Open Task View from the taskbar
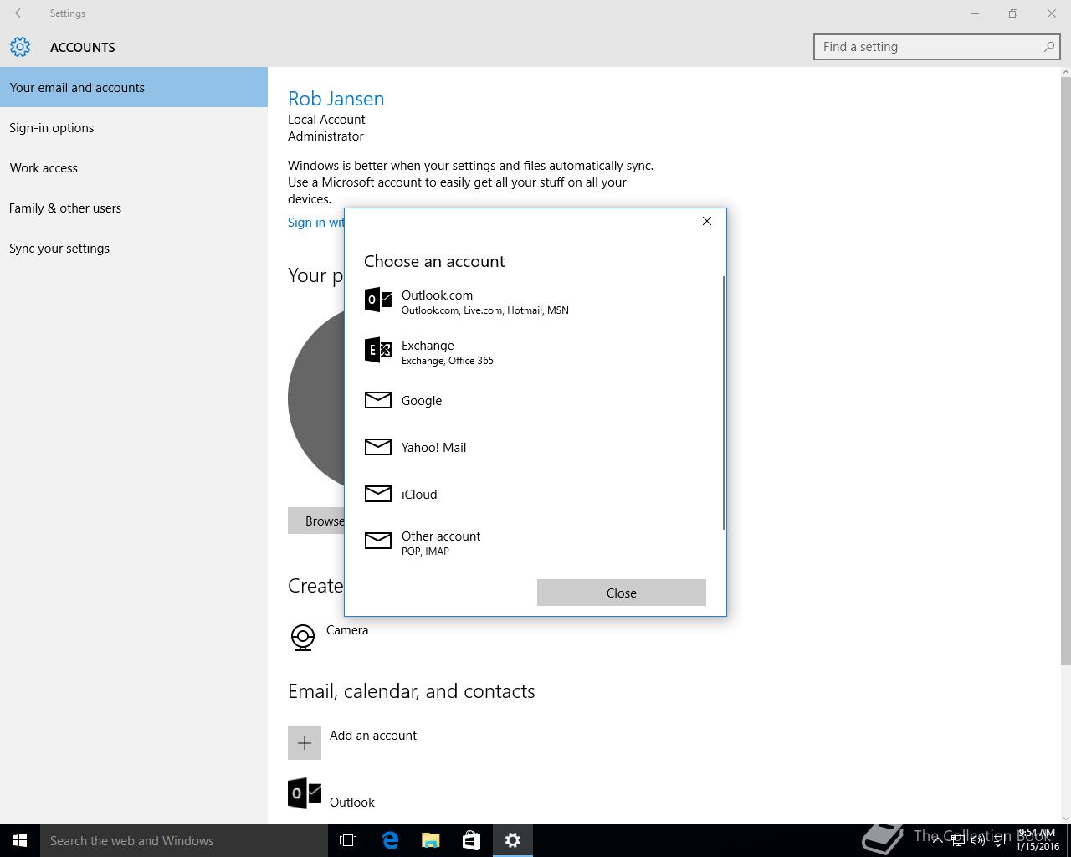 [348, 840]
